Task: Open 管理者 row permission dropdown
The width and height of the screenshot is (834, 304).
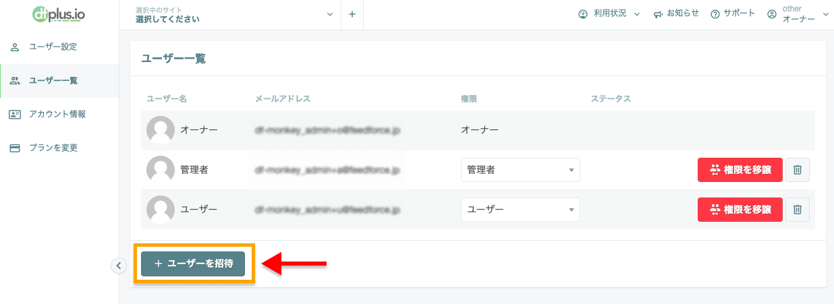Action: [x=520, y=170]
